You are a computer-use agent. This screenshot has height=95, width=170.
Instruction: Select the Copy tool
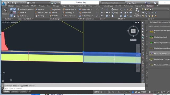(x=115, y=13)
